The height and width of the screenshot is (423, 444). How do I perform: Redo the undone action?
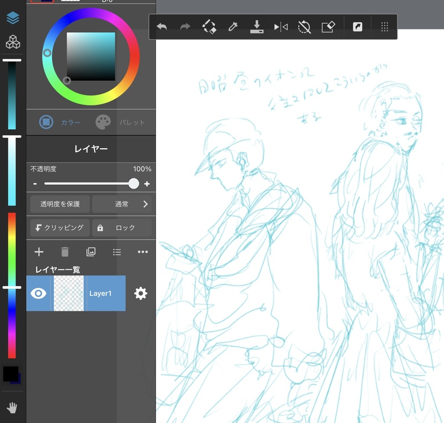point(185,27)
